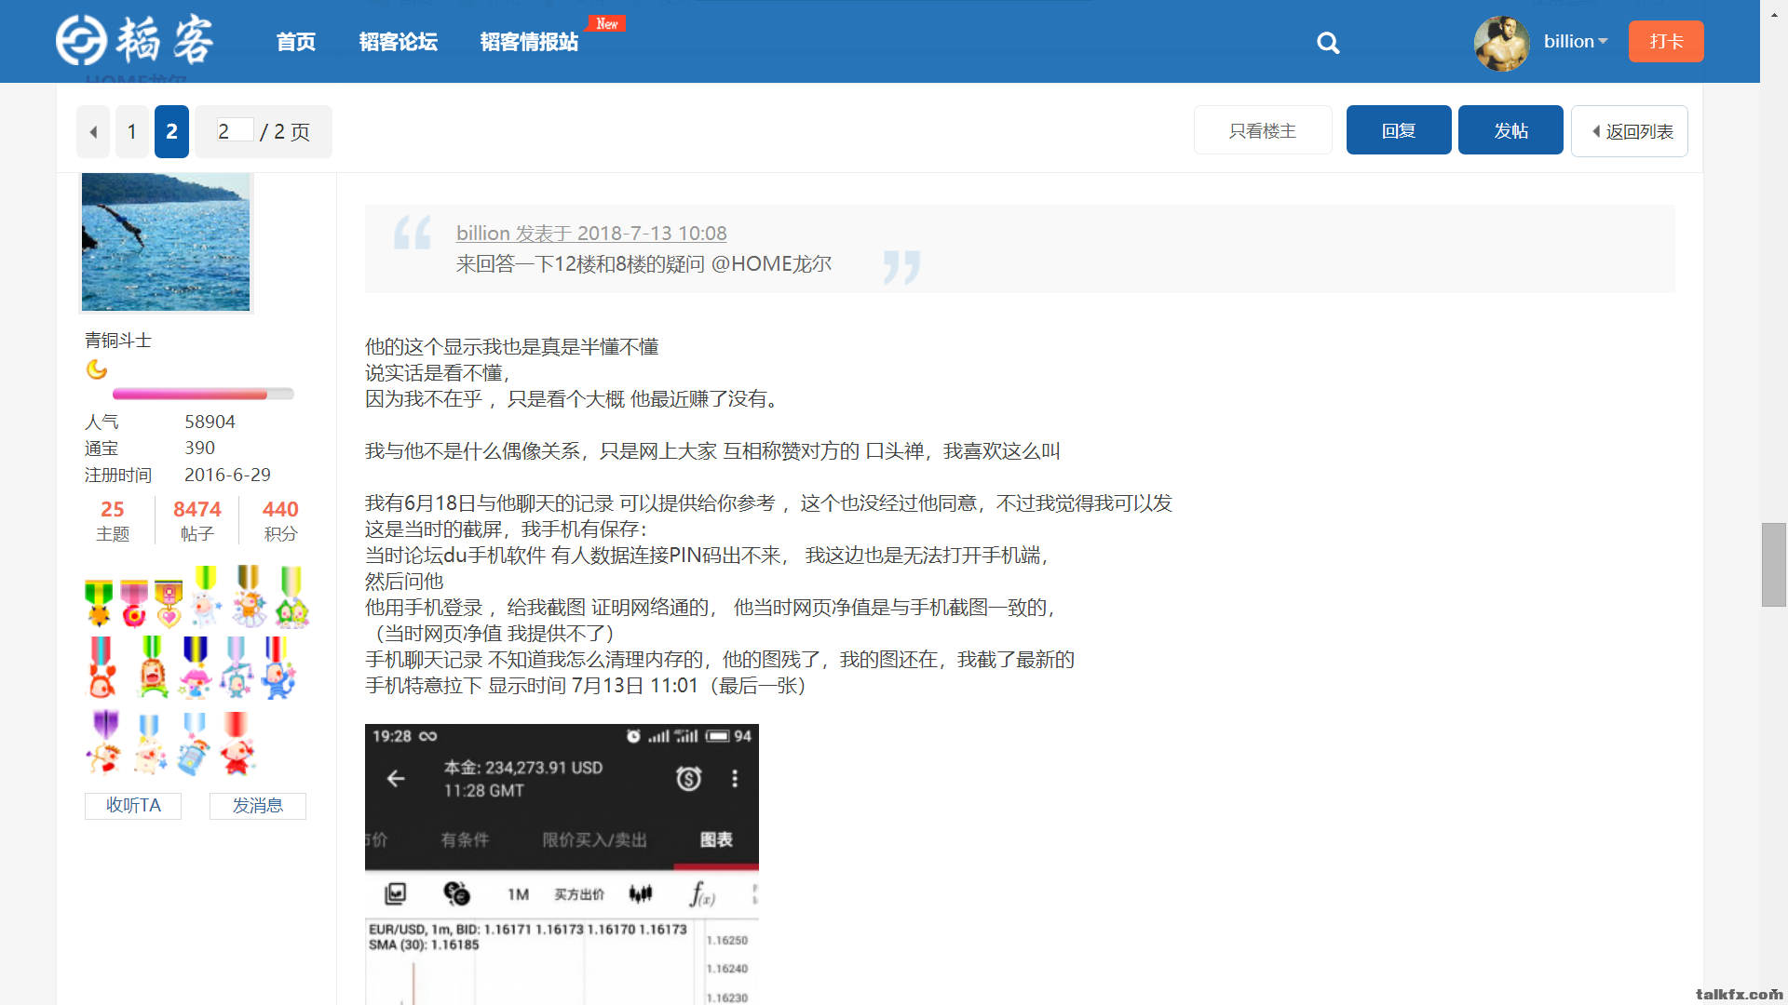Click the orange 打卡 check-in button
Image resolution: width=1788 pixels, height=1005 pixels.
click(1666, 41)
